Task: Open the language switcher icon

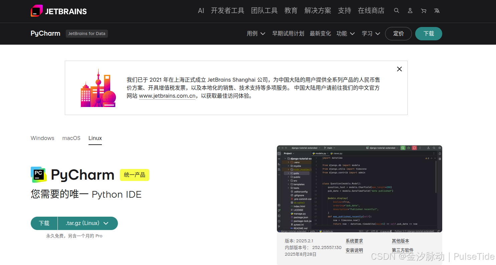Action: (437, 11)
